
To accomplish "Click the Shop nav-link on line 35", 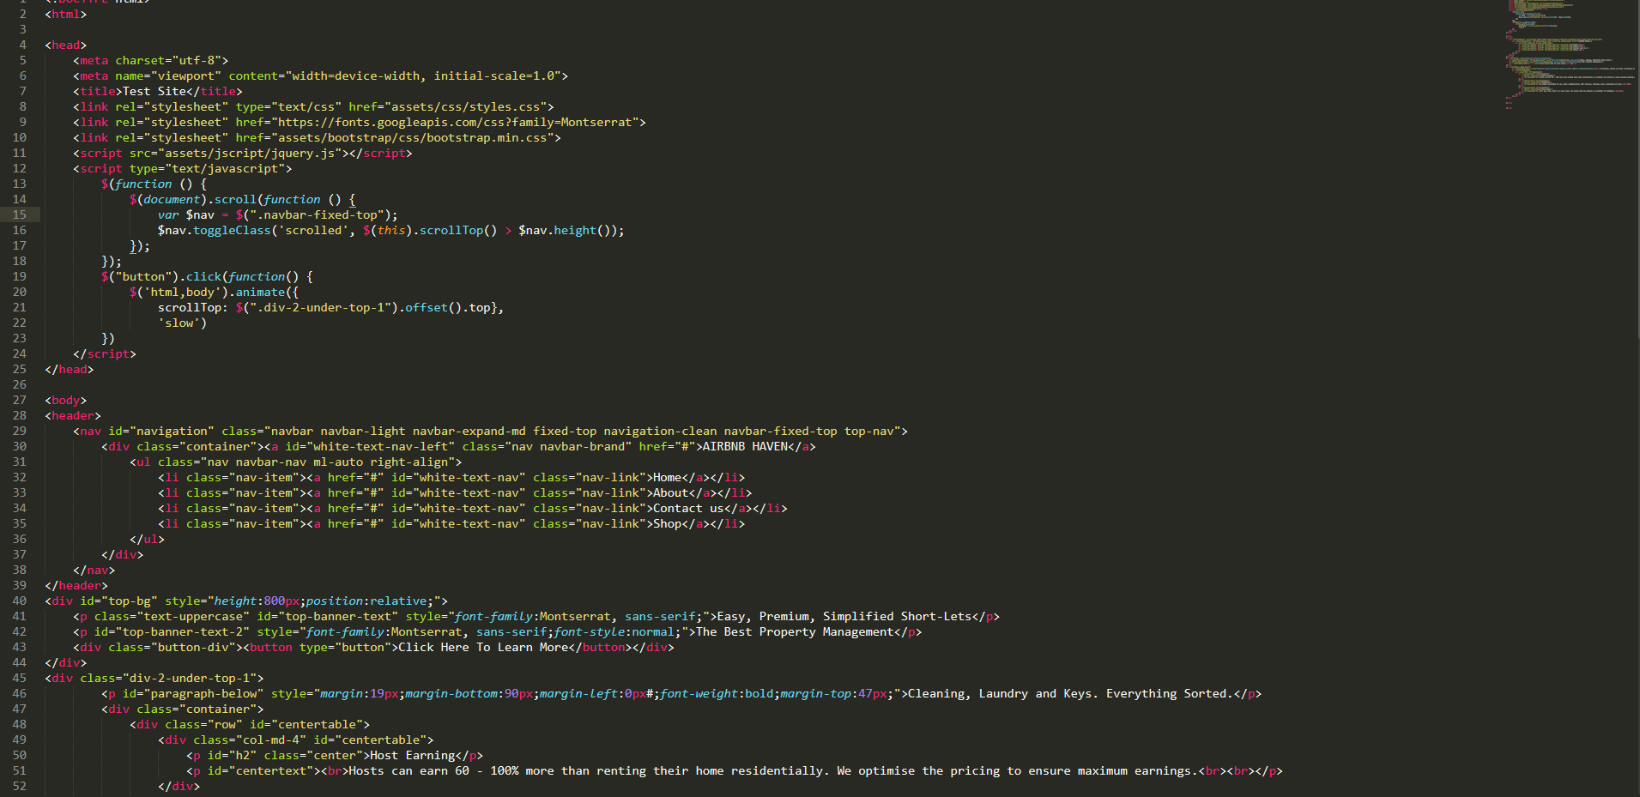I will (x=667, y=523).
